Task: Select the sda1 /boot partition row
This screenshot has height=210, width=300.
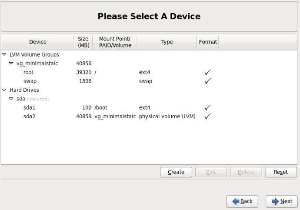Action: coord(149,107)
